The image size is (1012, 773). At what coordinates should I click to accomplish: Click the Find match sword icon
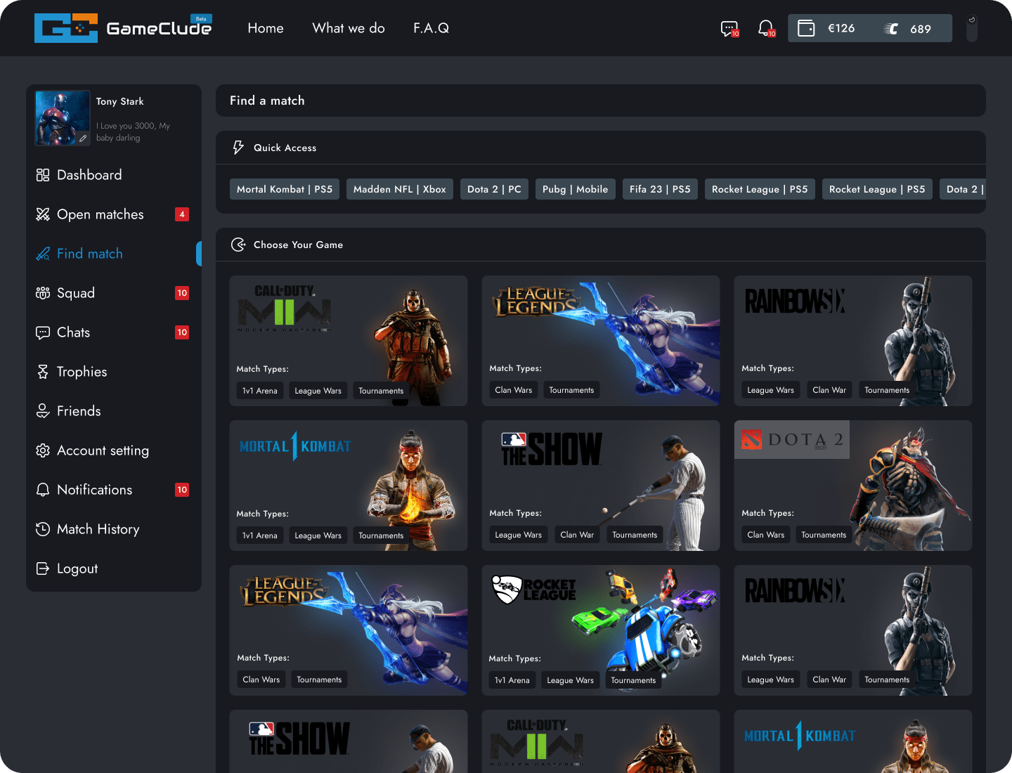43,254
